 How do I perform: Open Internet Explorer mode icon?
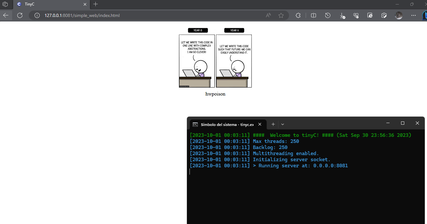(x=370, y=15)
